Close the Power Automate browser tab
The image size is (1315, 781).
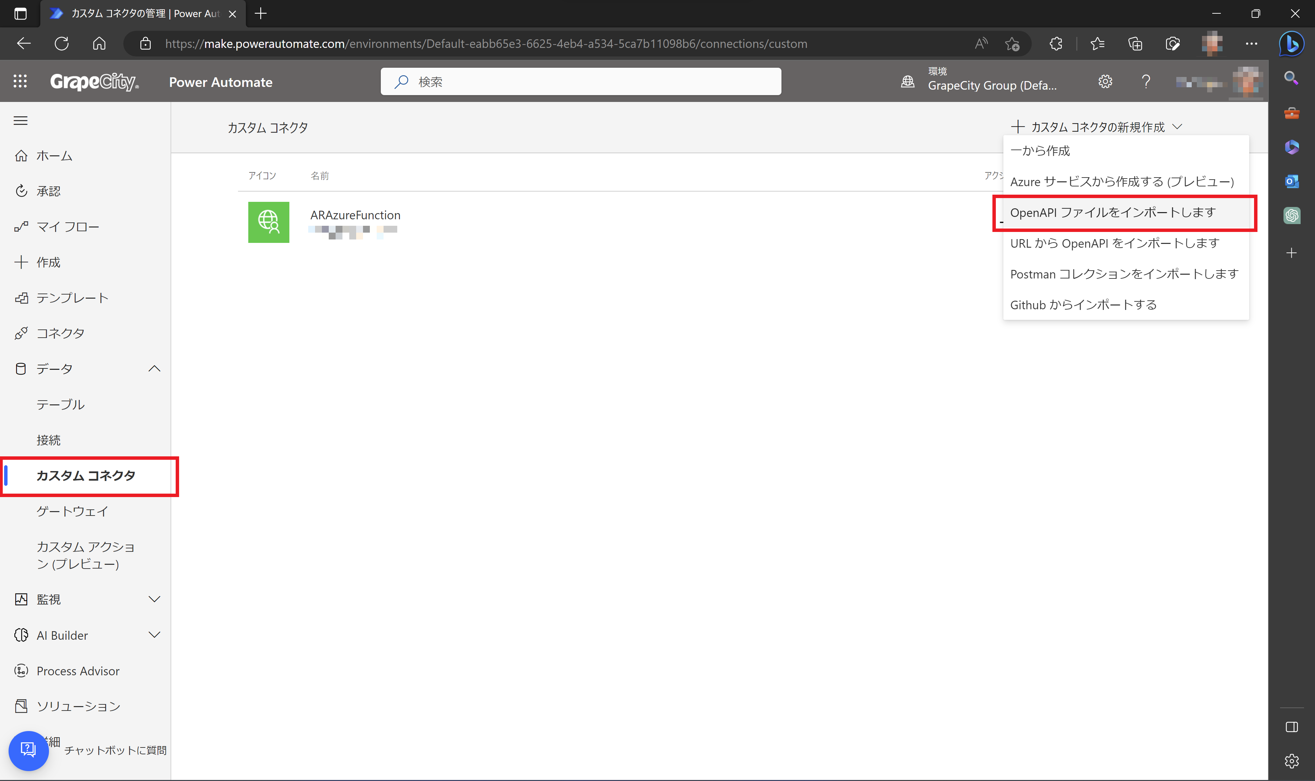(x=232, y=14)
